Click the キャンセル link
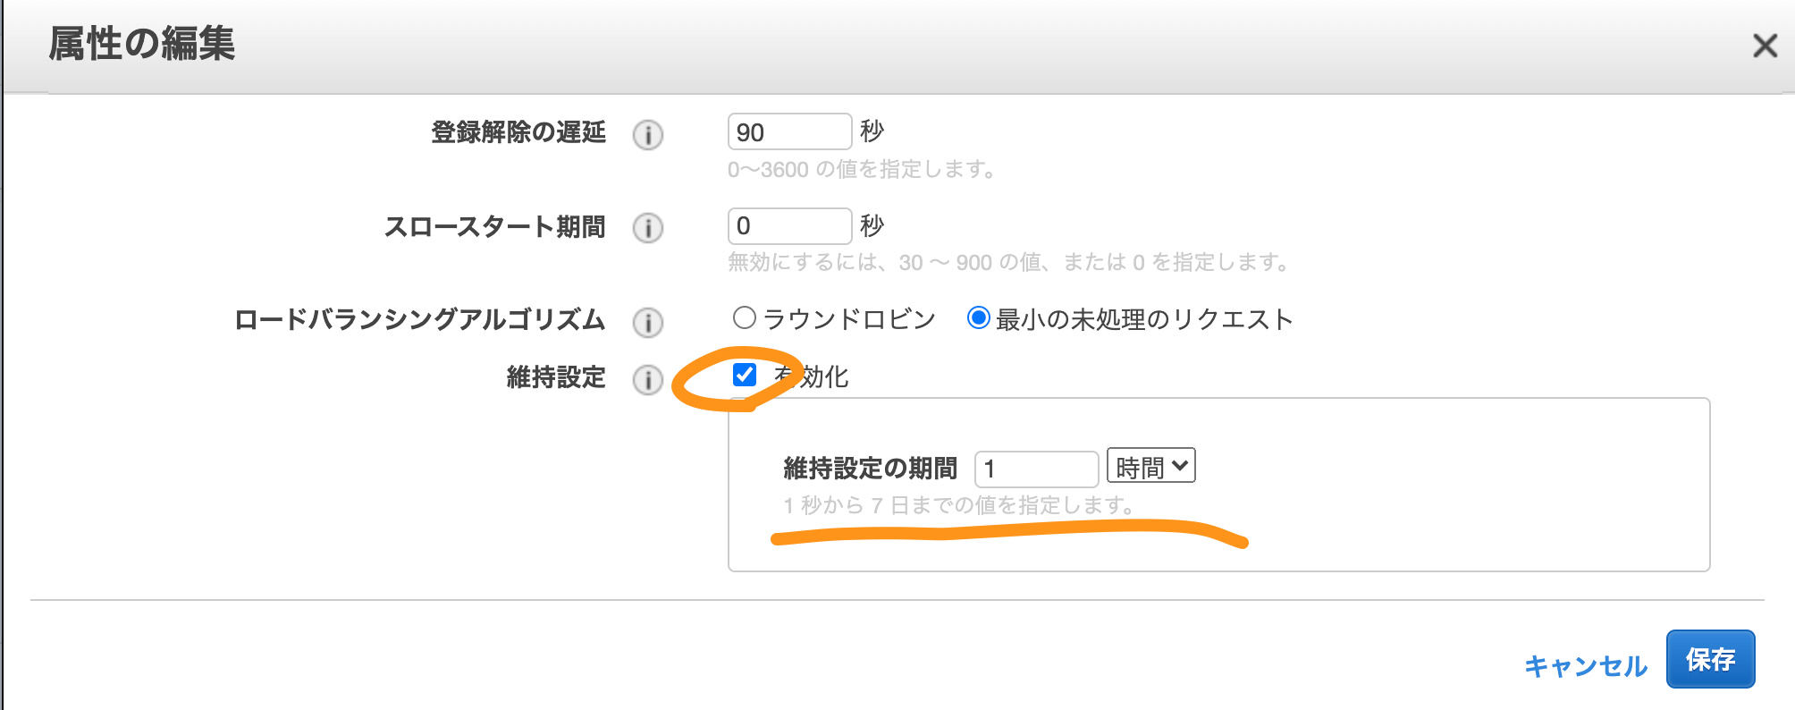The image size is (1795, 710). (1586, 666)
